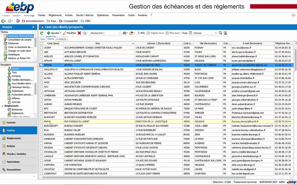Switch to the Prospects tab
This screenshot has height=185, width=297.
click(x=61, y=39)
